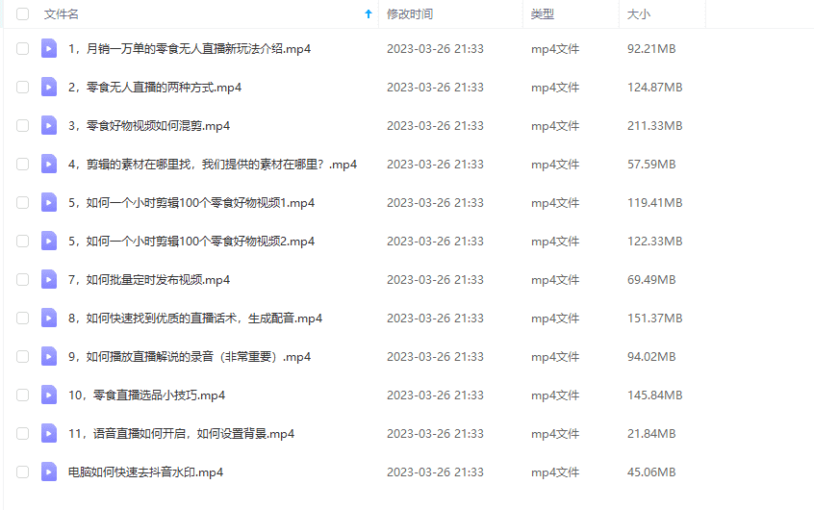
Task: Click video icon for 零食好物视频如何混剪.mp4
Action: [x=49, y=126]
